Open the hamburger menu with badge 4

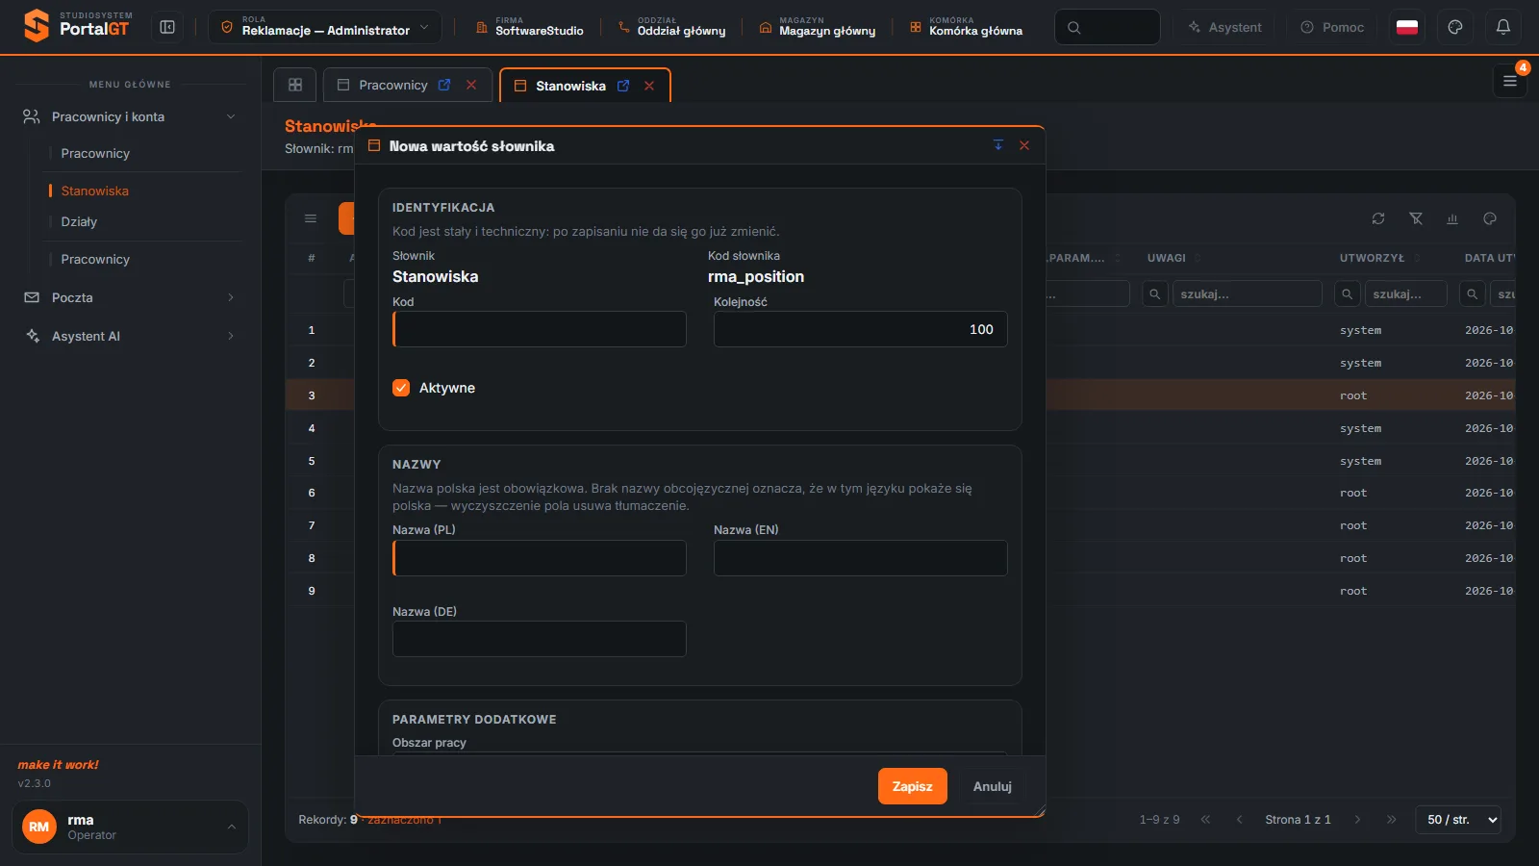1510,82
